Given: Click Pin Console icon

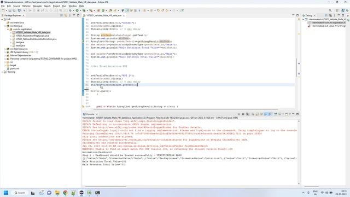Looking at the screenshot, I should click(x=276, y=114).
